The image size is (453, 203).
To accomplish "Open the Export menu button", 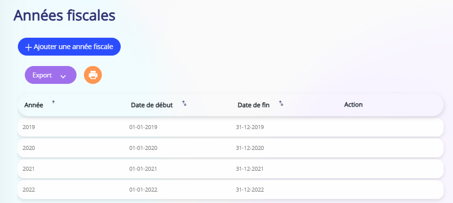I will click(x=51, y=75).
